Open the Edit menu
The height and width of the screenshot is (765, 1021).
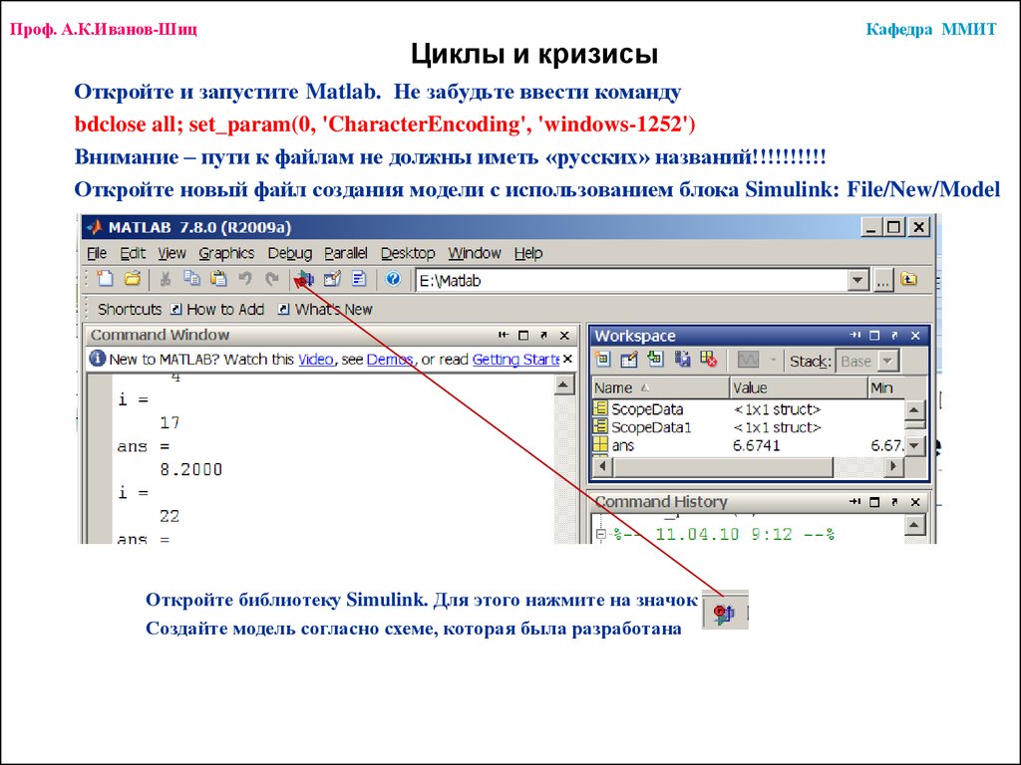point(133,253)
